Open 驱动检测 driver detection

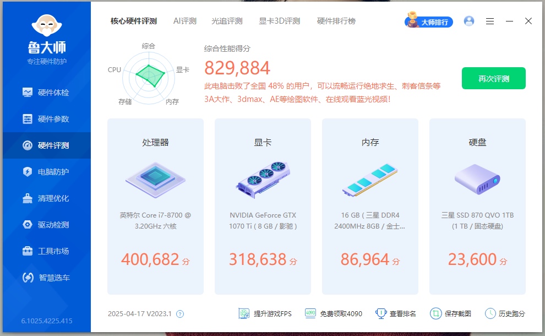(x=46, y=225)
